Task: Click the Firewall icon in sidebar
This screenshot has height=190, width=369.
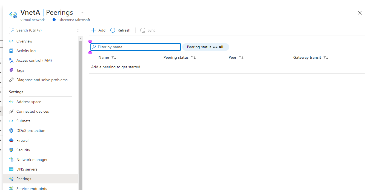Action: click(x=11, y=140)
